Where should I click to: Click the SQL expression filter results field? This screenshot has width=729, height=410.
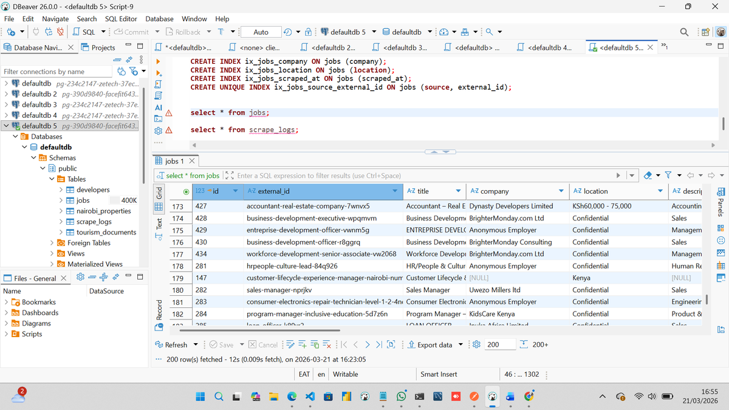pos(425,176)
